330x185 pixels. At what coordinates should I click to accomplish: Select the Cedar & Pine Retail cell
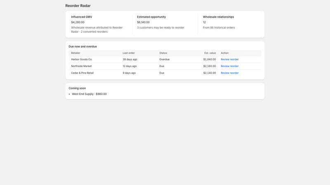(x=82, y=73)
